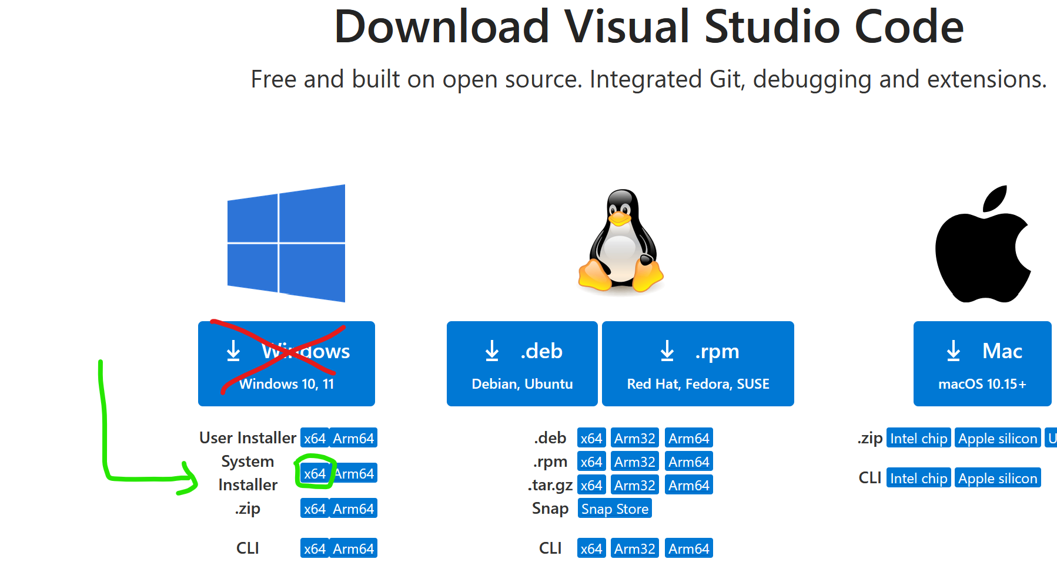Get the Windows .zip x64 archive
The height and width of the screenshot is (586, 1057).
pos(315,508)
